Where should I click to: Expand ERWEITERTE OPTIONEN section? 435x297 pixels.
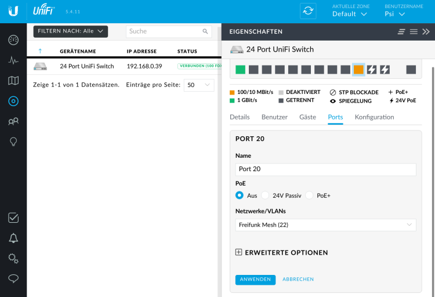coord(281,252)
